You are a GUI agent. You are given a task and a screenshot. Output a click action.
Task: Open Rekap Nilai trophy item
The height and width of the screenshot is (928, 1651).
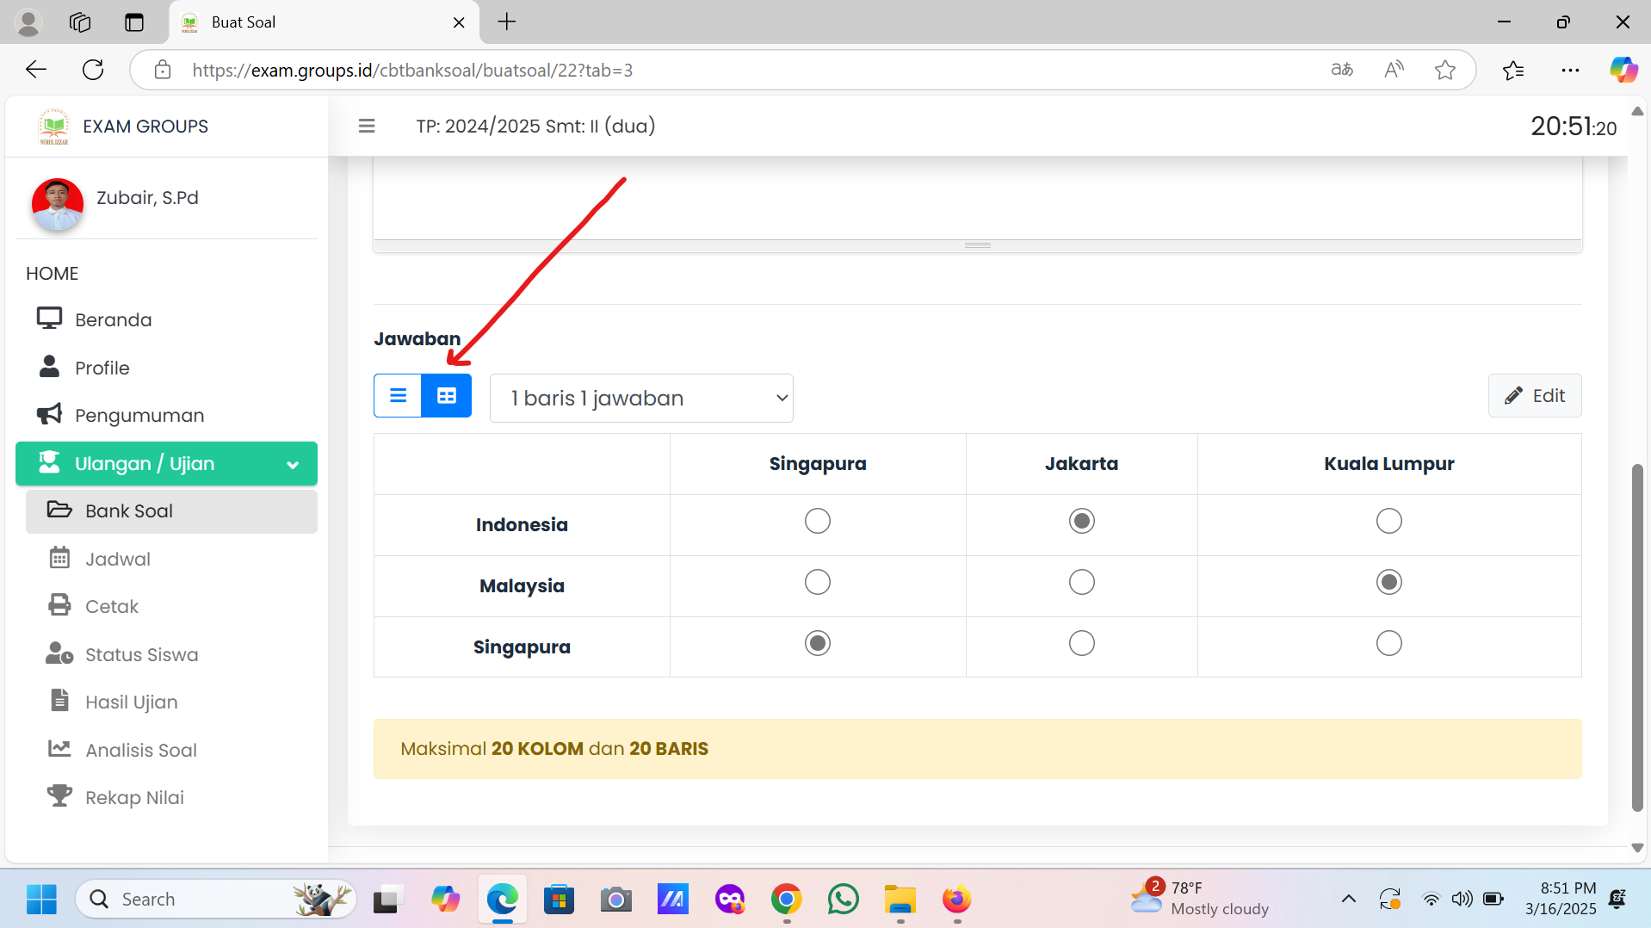tap(134, 798)
